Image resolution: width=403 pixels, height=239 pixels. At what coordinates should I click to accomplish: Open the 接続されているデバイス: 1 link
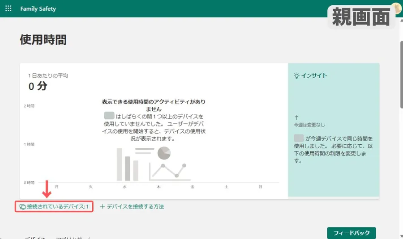pyautogui.click(x=54, y=207)
